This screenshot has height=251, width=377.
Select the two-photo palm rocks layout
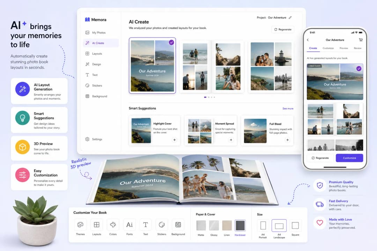click(x=228, y=67)
